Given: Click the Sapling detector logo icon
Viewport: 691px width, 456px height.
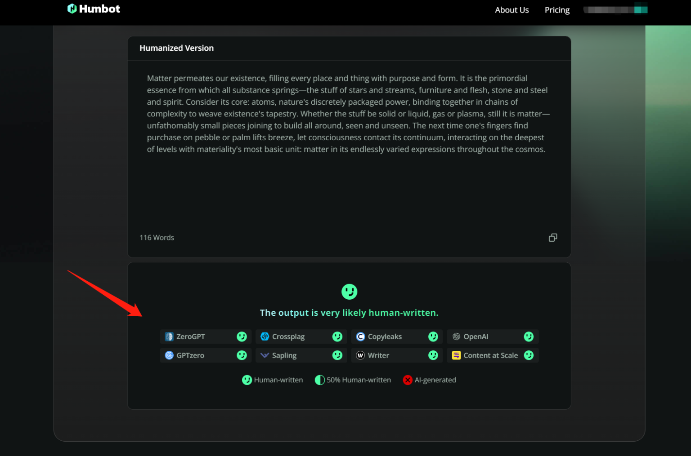Looking at the screenshot, I should 265,355.
